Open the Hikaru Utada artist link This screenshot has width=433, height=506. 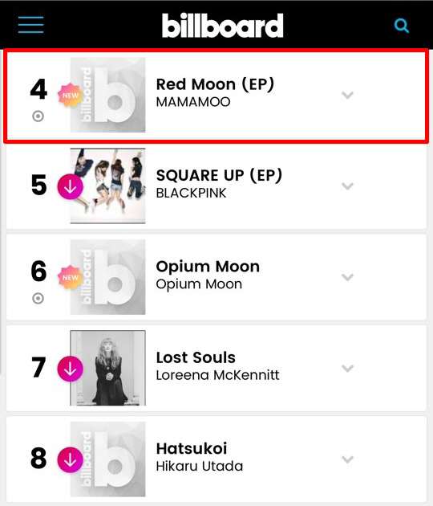[200, 466]
